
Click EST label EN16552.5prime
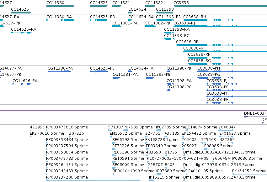tap(126, 133)
